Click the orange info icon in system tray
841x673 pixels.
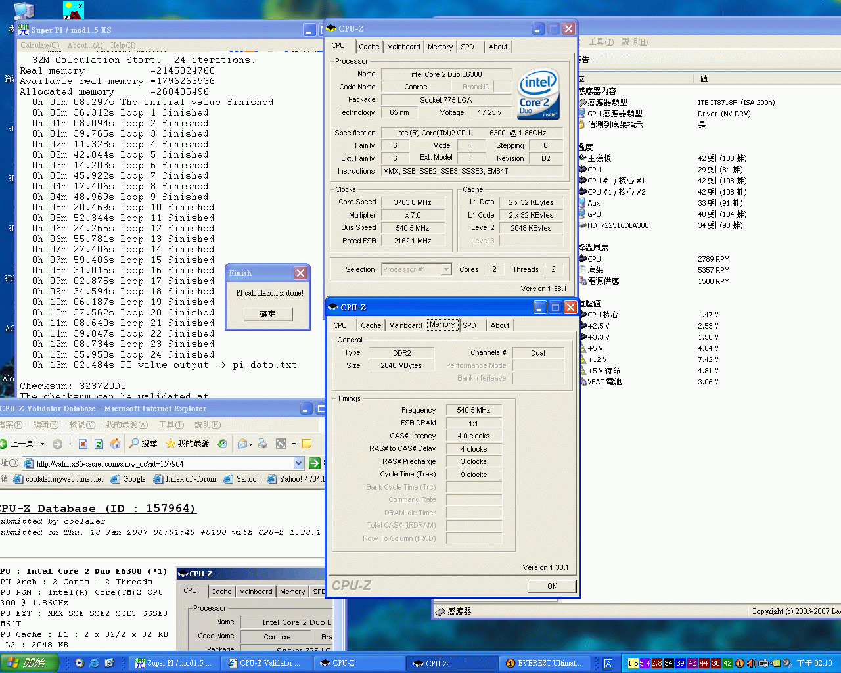point(739,663)
